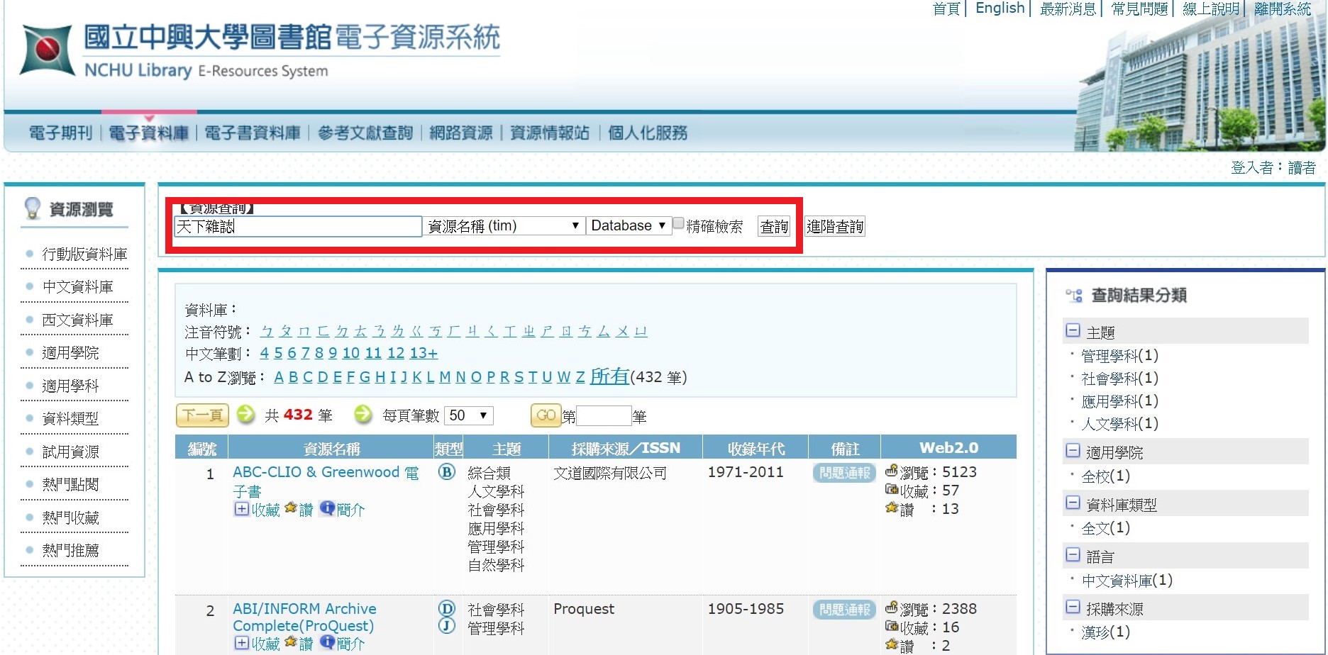The width and height of the screenshot is (1328, 655).
Task: Click the green arrow next to 下一頁
Action: tap(245, 414)
